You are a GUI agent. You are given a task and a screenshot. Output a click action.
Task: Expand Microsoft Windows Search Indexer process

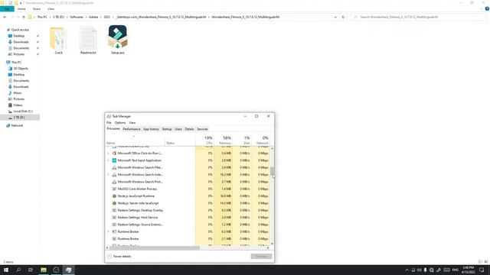(x=109, y=175)
